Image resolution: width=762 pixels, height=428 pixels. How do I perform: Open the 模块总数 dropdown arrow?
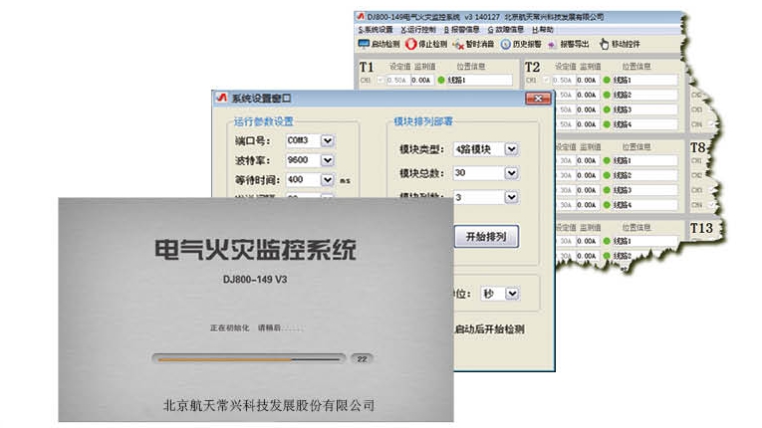pyautogui.click(x=511, y=173)
